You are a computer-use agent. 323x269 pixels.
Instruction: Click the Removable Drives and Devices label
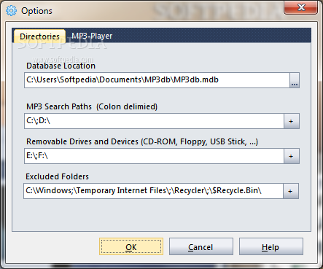[x=142, y=141]
